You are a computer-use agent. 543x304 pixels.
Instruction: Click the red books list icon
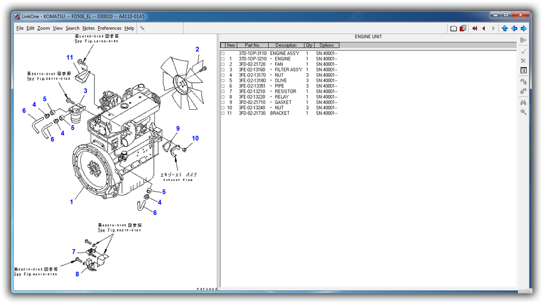(x=463, y=29)
